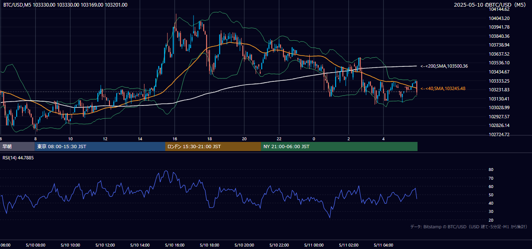Click the 5/11 02:00 bottom time label
532x249 pixels.
(349, 245)
